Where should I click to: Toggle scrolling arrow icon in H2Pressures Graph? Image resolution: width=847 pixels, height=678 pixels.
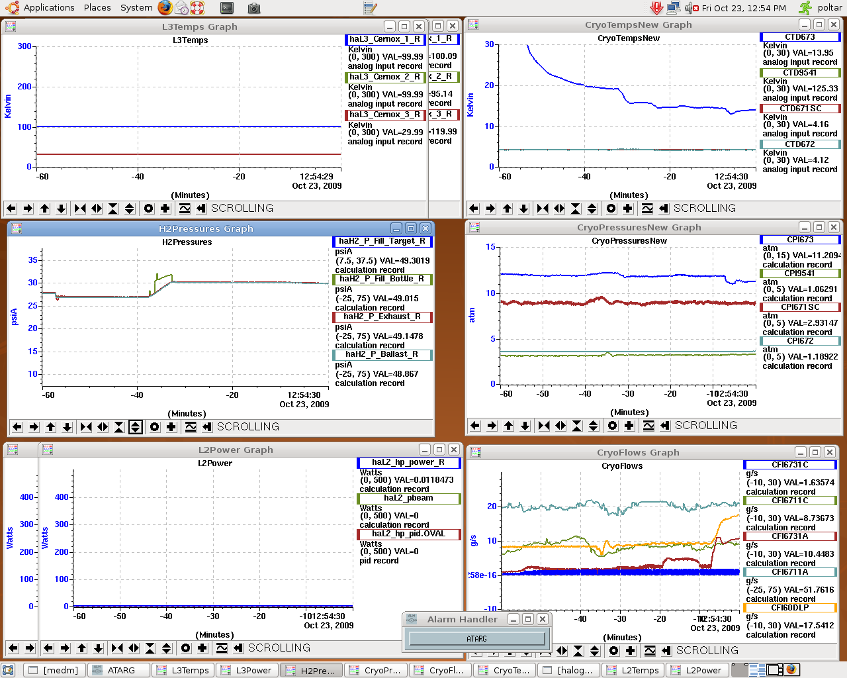207,427
